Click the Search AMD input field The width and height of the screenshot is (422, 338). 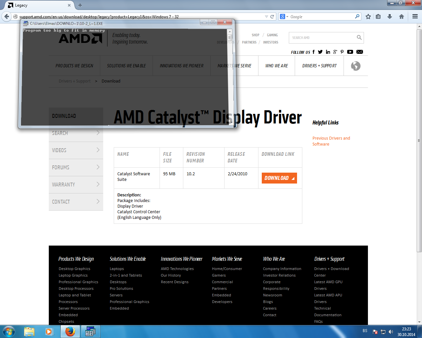[321, 38]
